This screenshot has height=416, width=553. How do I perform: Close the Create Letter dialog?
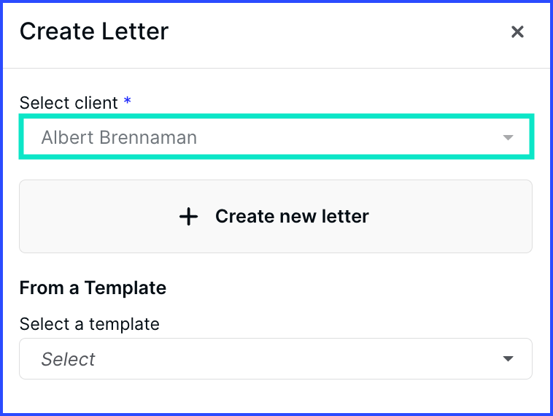pyautogui.click(x=517, y=32)
